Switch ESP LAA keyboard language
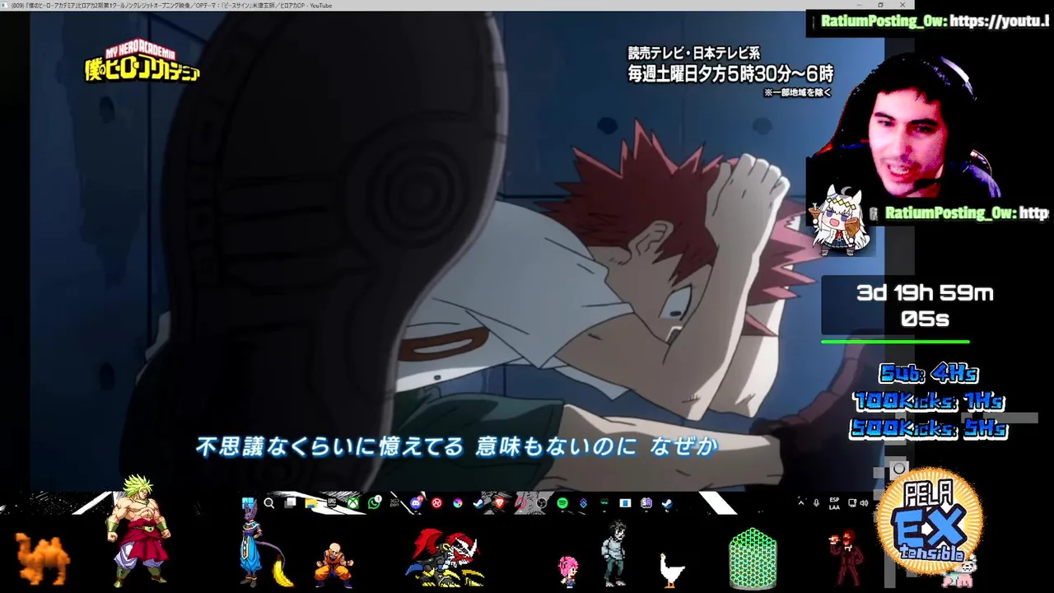Screen dimensions: 1054x593 click(x=834, y=503)
